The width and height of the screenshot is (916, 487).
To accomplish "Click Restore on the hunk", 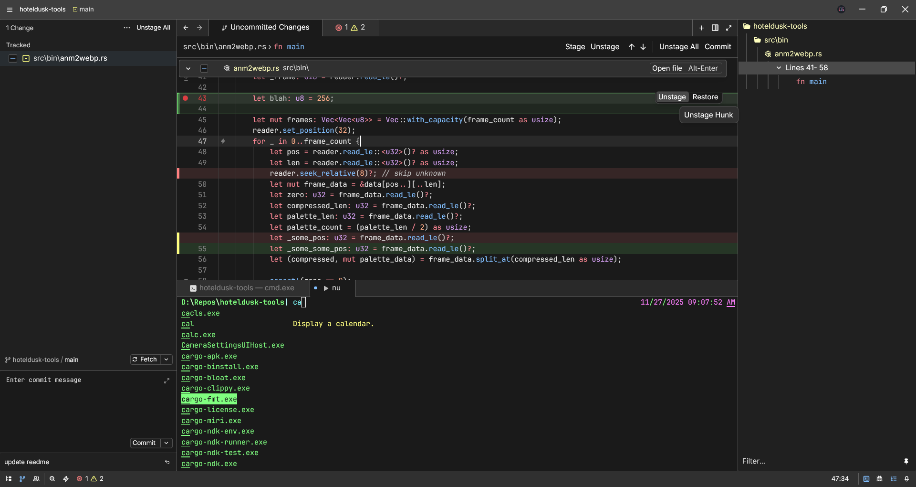I will [705, 97].
